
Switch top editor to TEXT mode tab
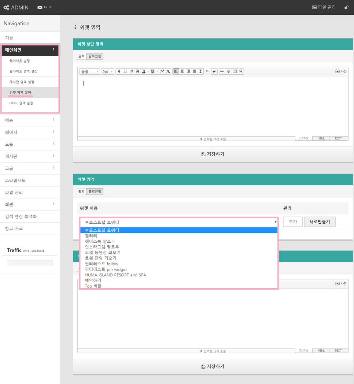click(x=338, y=138)
